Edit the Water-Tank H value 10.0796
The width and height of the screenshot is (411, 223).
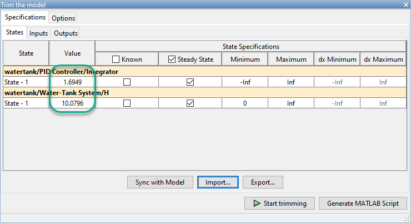[72, 103]
